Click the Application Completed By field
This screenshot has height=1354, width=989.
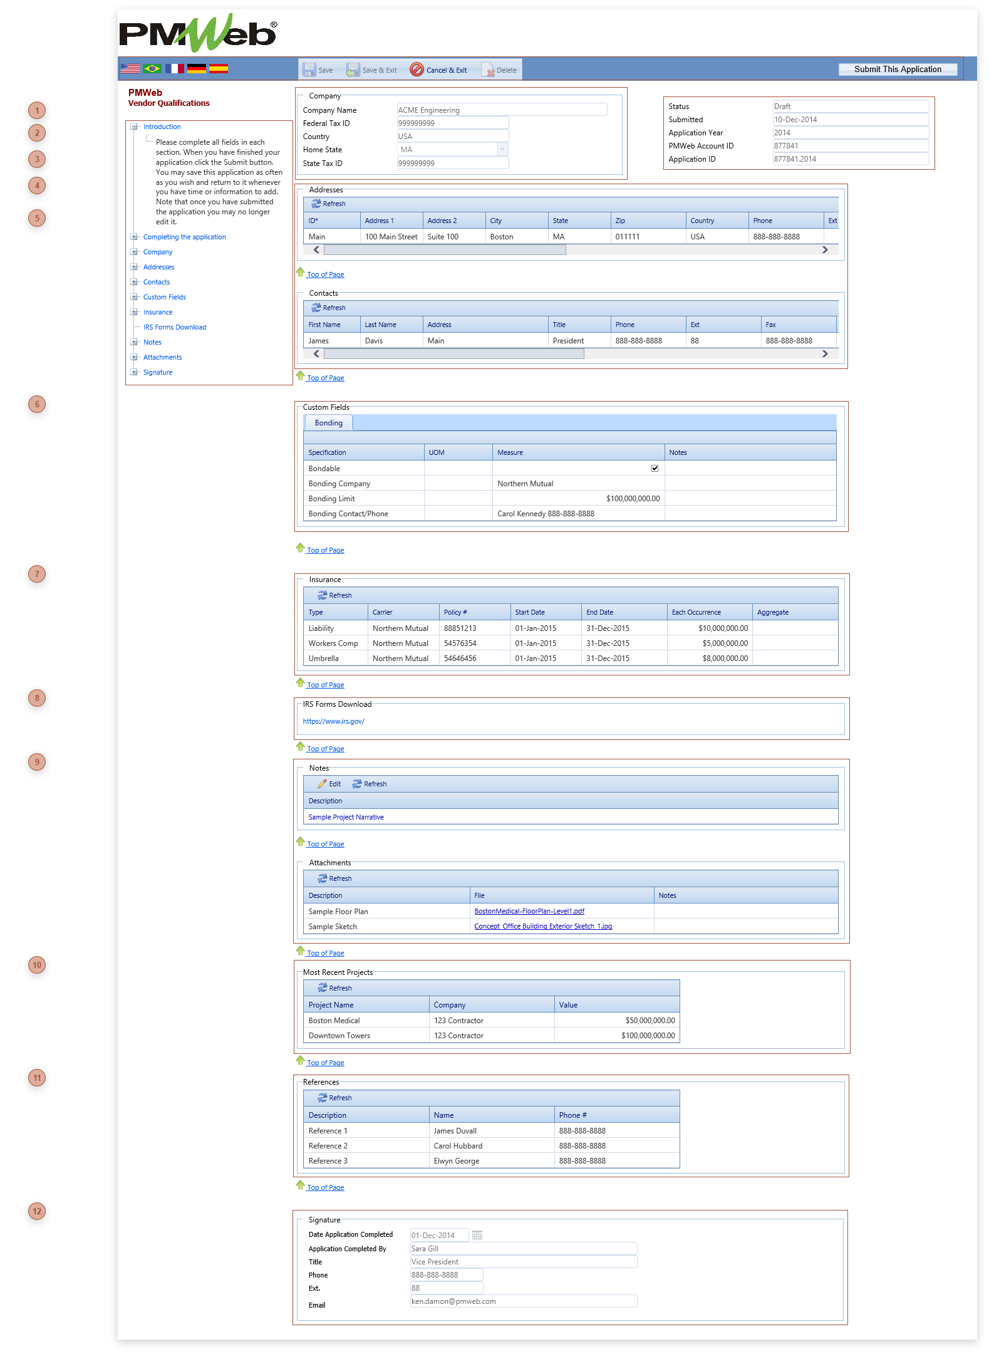tap(523, 1248)
